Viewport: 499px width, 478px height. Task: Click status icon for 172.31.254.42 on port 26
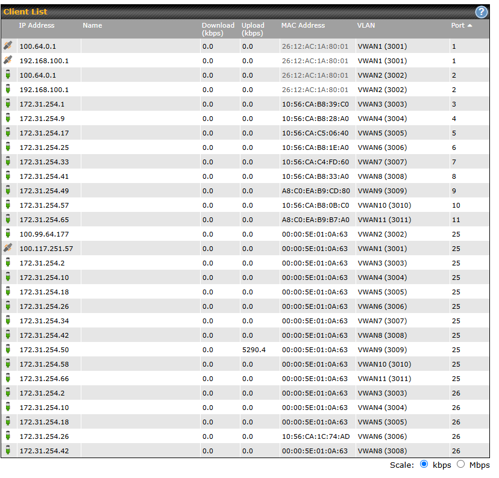[x=8, y=450]
